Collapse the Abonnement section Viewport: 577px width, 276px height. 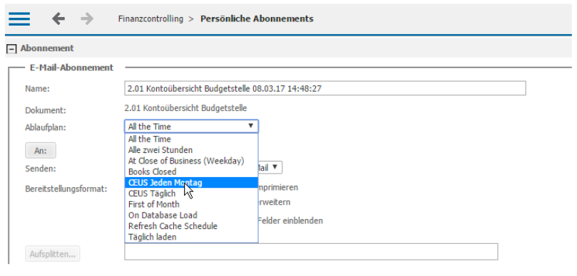[12, 49]
